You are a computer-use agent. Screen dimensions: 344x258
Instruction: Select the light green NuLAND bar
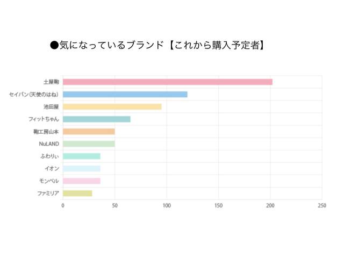pyautogui.click(x=89, y=144)
